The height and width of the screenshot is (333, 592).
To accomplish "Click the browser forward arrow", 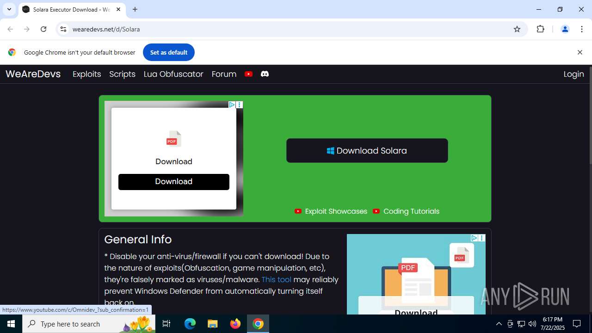I will pyautogui.click(x=27, y=29).
